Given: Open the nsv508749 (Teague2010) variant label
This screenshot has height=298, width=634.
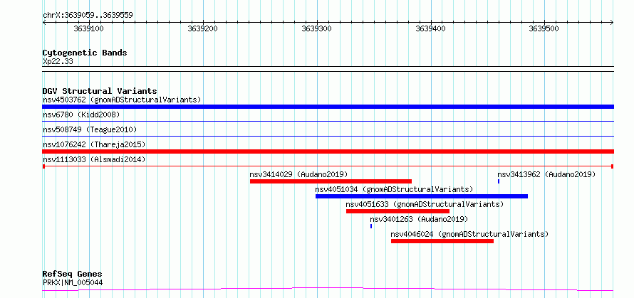Looking at the screenshot, I should [x=90, y=129].
